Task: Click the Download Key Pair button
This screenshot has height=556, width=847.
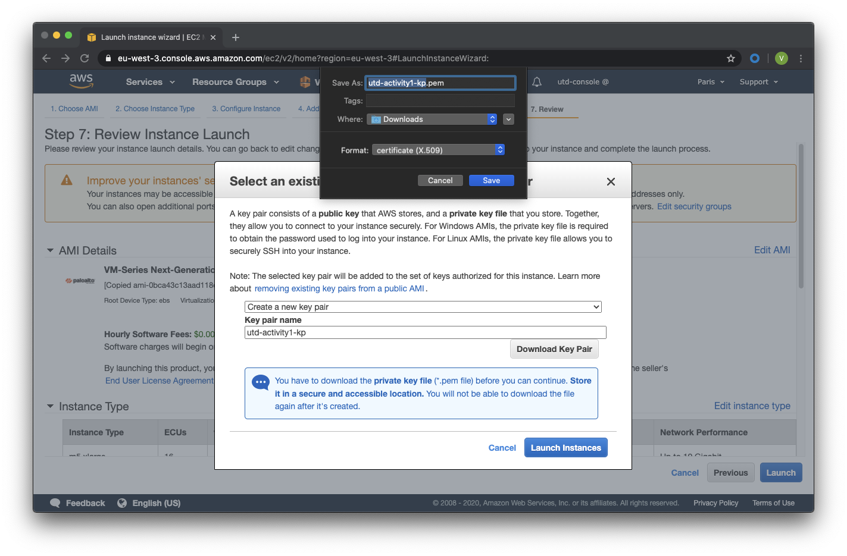Action: coord(554,349)
